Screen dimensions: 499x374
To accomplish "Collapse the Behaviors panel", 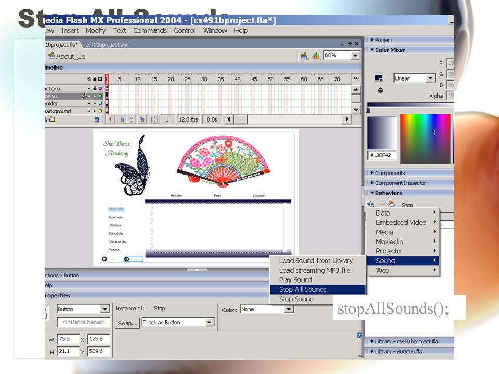I will tap(372, 193).
